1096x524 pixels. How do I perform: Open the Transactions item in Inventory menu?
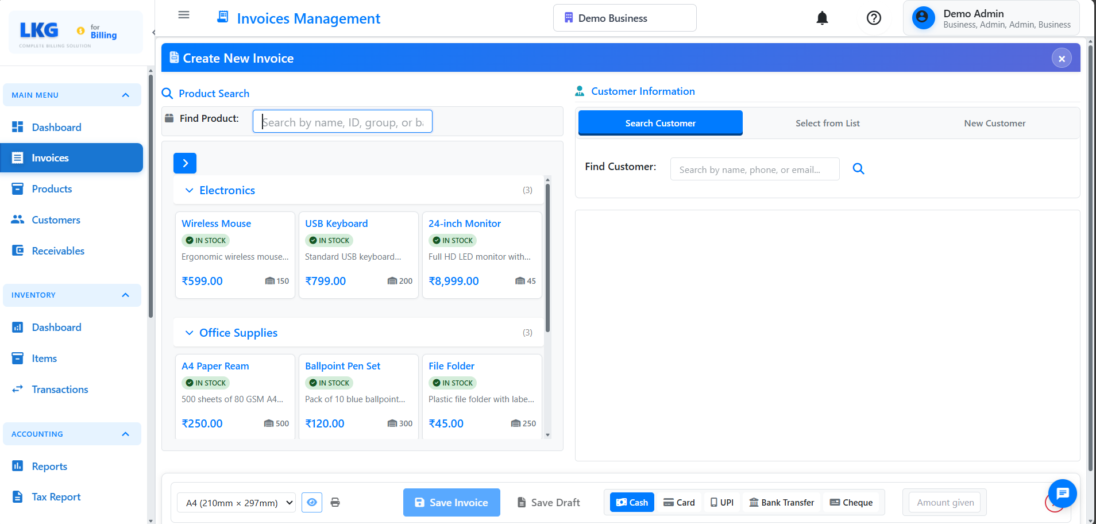pos(60,389)
